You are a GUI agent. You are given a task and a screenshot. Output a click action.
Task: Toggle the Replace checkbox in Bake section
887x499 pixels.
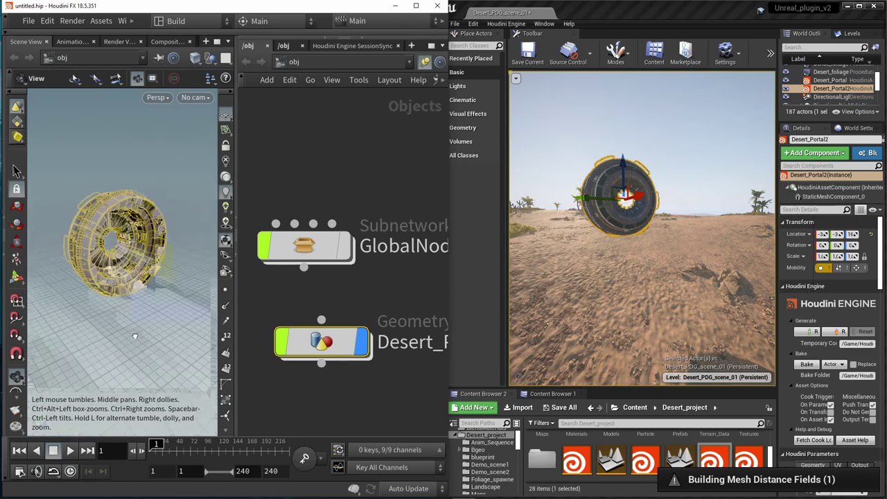tap(852, 365)
